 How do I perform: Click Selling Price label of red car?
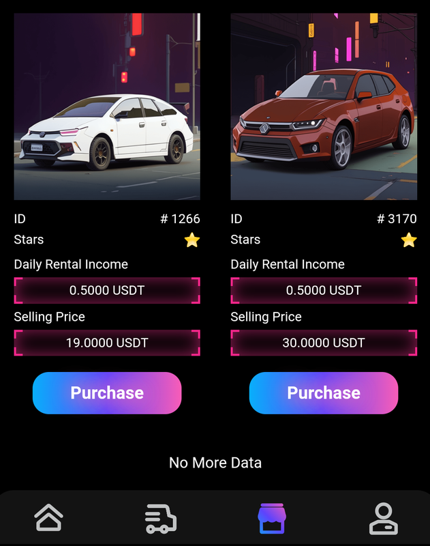[266, 317]
